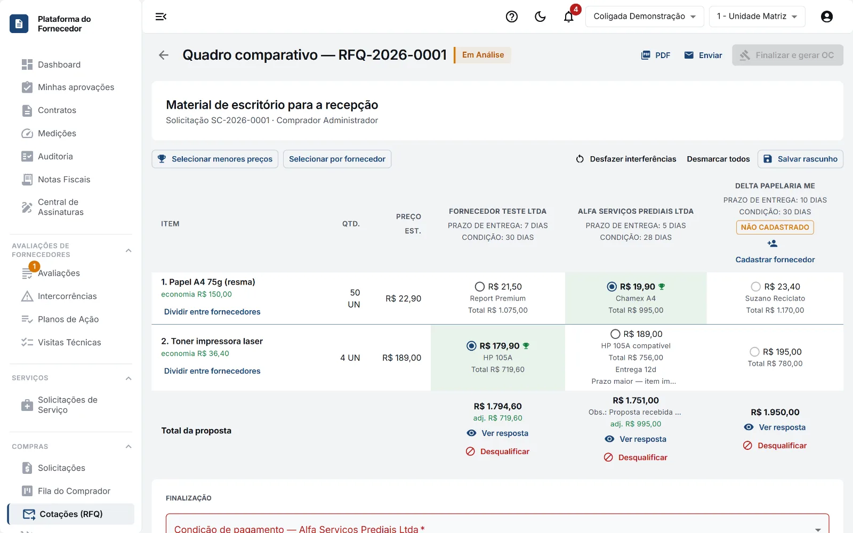Viewport: 853px width, 533px height.
Task: Open Cotações (RFQ) menu item
Action: coord(71,514)
